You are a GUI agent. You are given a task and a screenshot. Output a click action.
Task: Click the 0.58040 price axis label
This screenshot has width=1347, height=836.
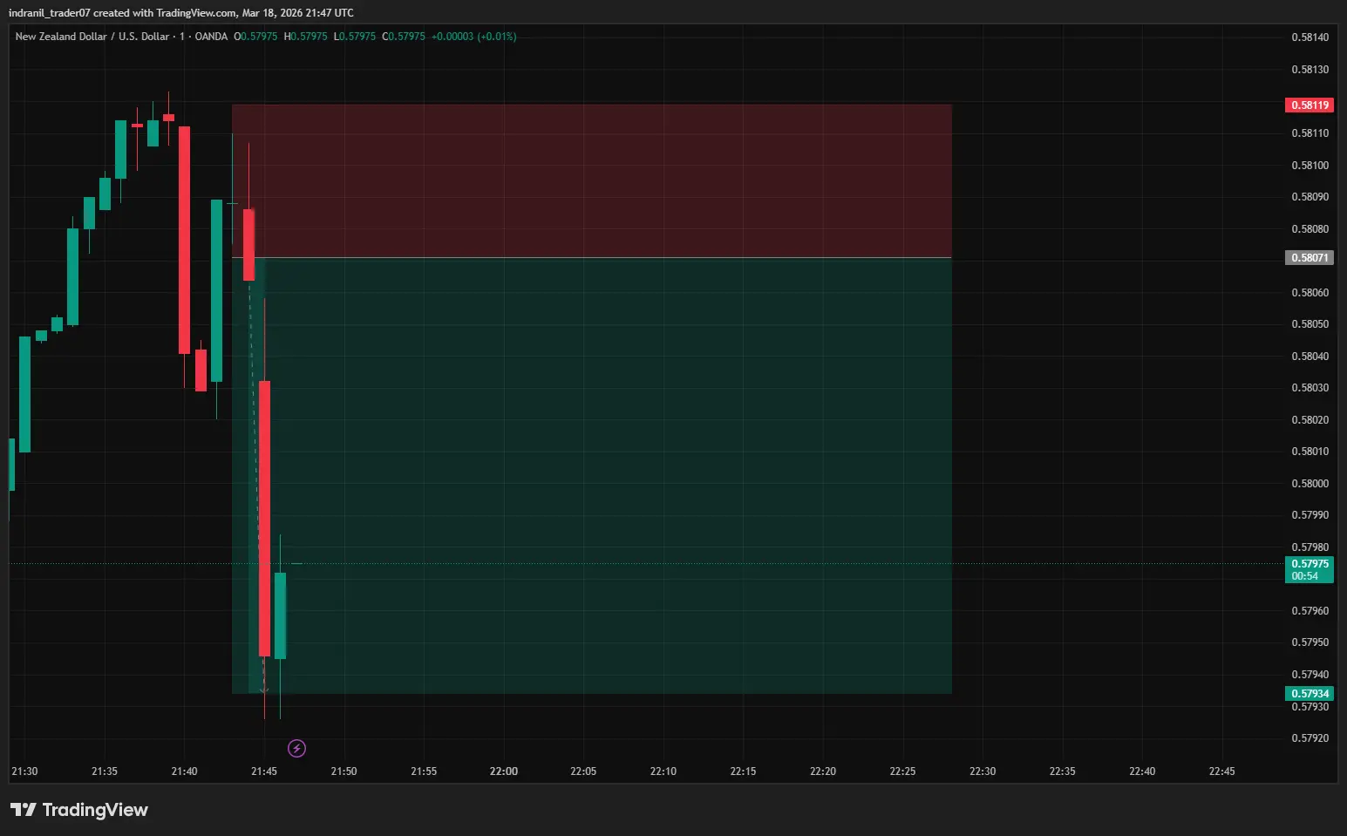pos(1310,357)
